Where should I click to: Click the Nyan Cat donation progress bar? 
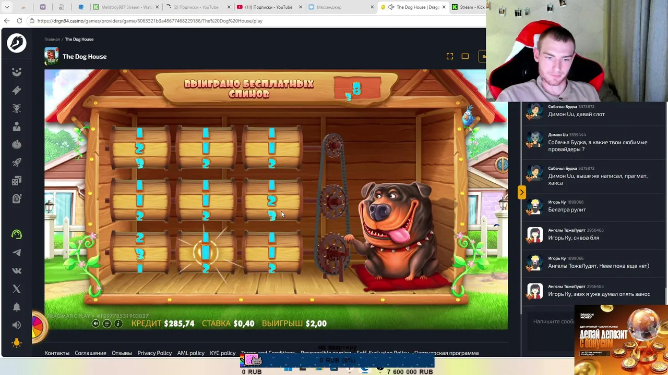[x=337, y=360]
